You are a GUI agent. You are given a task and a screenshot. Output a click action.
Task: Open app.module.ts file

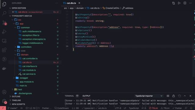point(27,82)
